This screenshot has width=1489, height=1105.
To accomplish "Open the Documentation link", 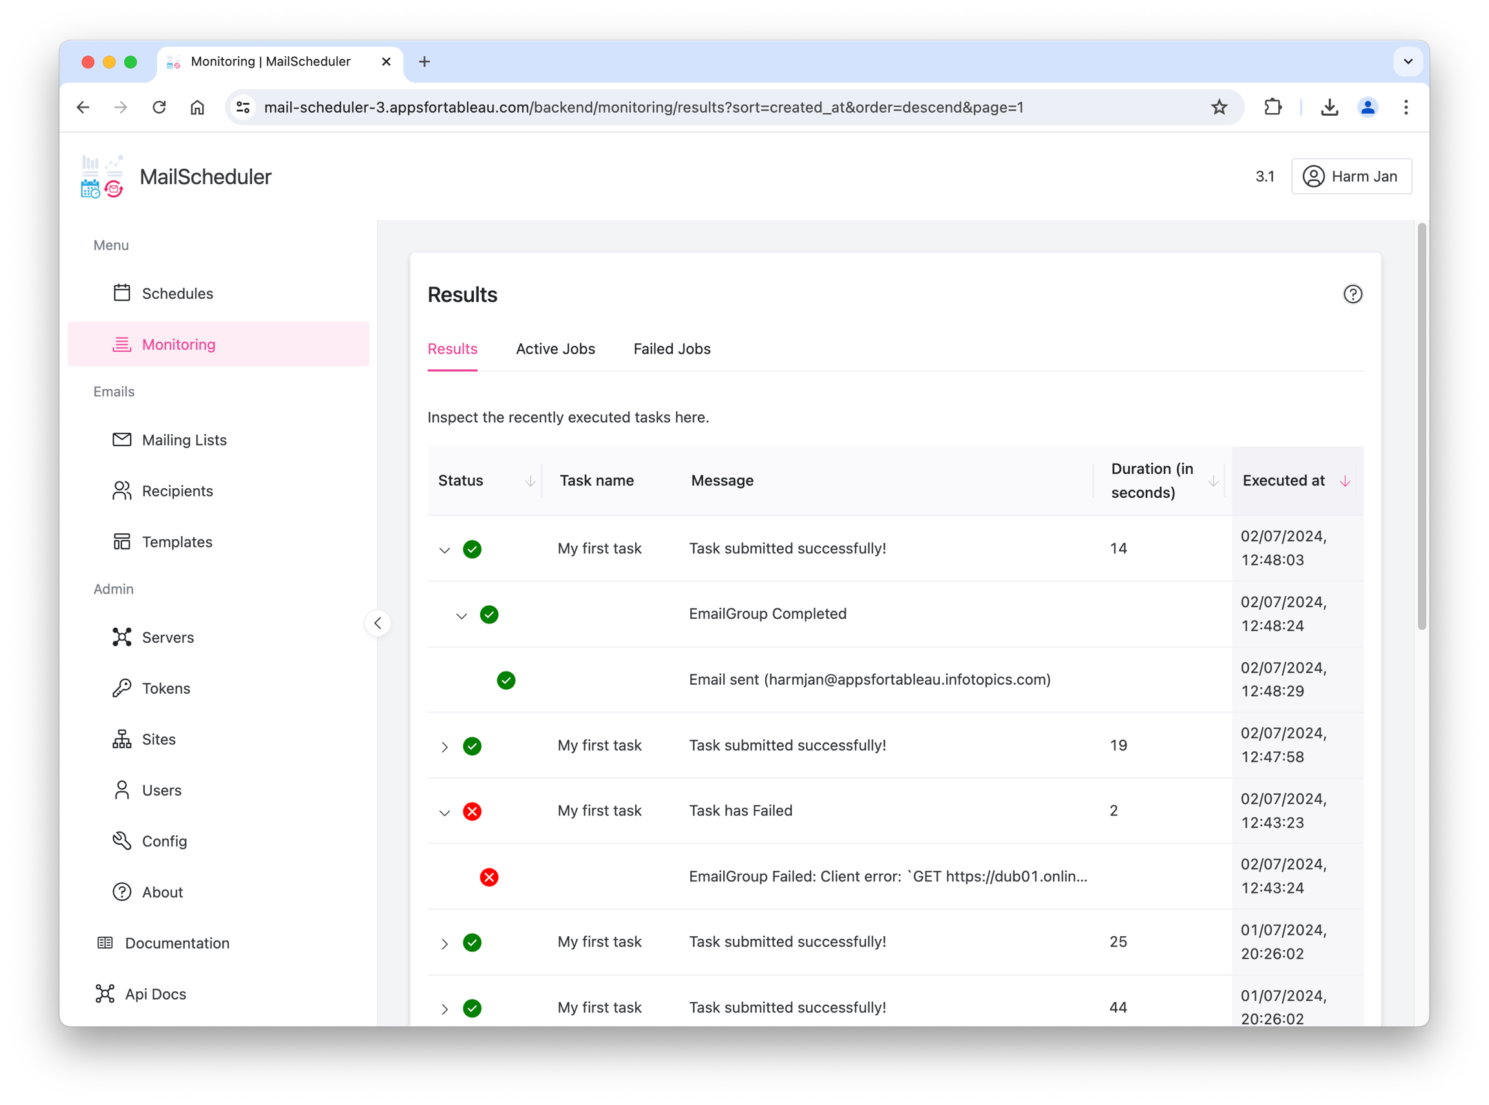I will (x=176, y=943).
